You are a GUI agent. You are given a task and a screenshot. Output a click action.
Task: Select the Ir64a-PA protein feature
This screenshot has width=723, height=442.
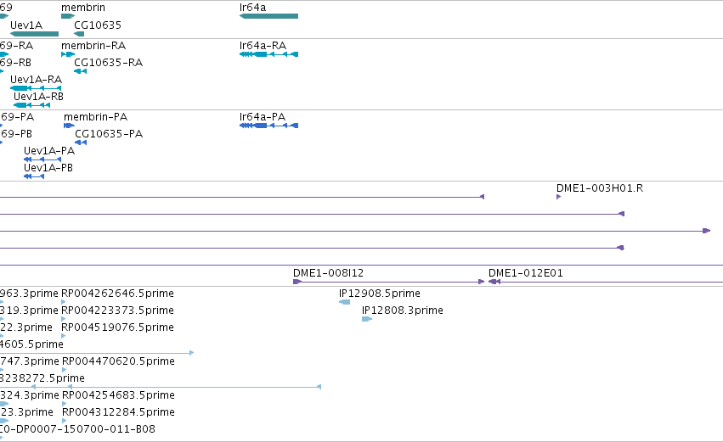pos(268,126)
